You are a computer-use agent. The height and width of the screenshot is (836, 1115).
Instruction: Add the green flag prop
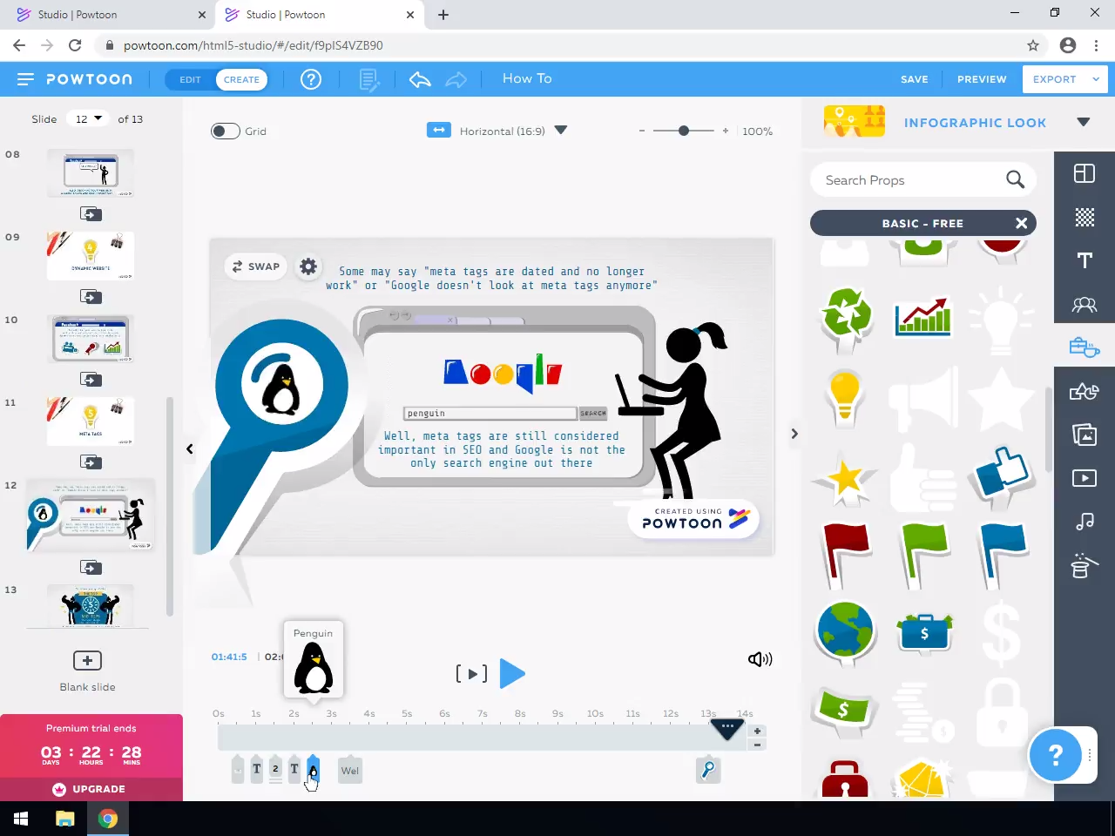click(923, 555)
